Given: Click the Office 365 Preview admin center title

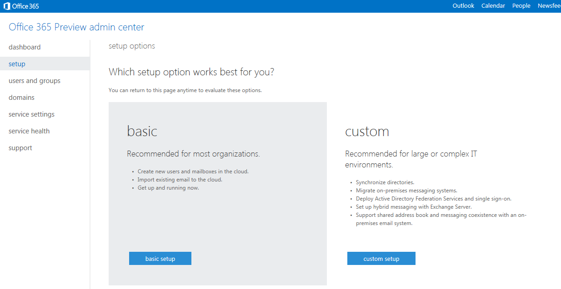Looking at the screenshot, I should click(x=76, y=27).
